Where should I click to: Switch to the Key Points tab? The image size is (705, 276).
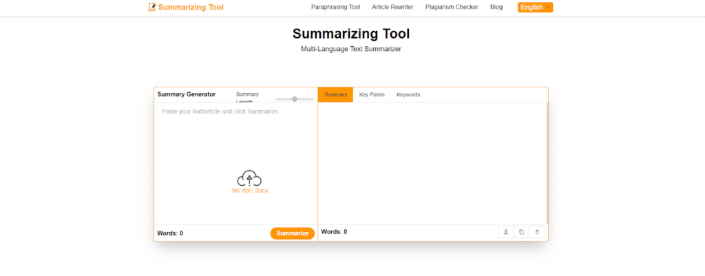click(x=372, y=94)
